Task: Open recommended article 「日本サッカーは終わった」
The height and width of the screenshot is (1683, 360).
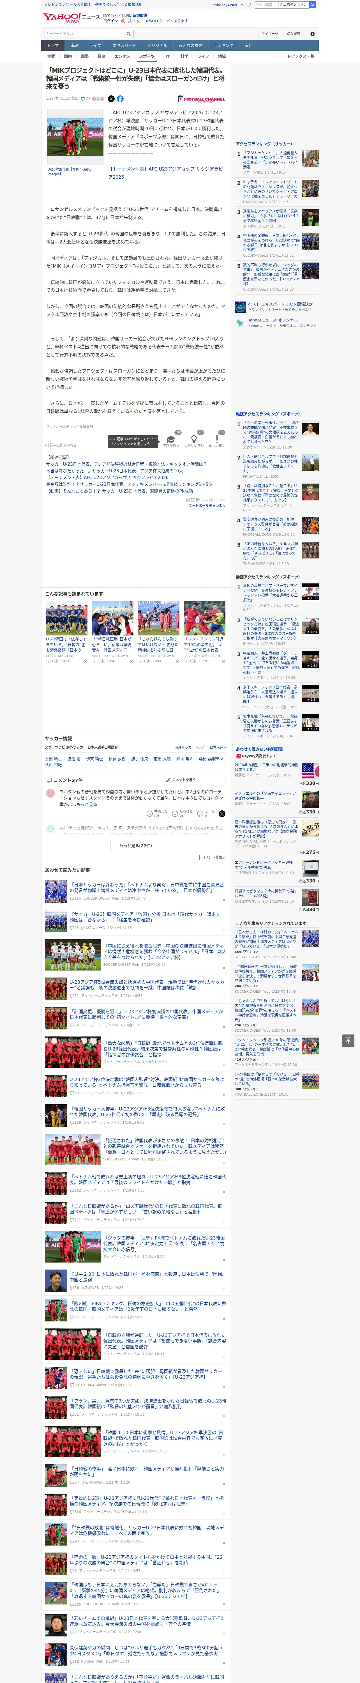Action: [x=147, y=887]
